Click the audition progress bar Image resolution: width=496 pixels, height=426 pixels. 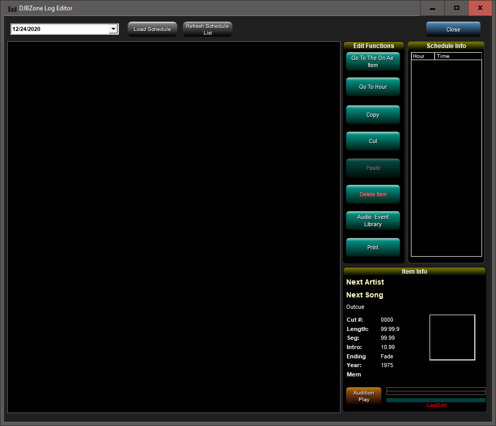pos(436,391)
